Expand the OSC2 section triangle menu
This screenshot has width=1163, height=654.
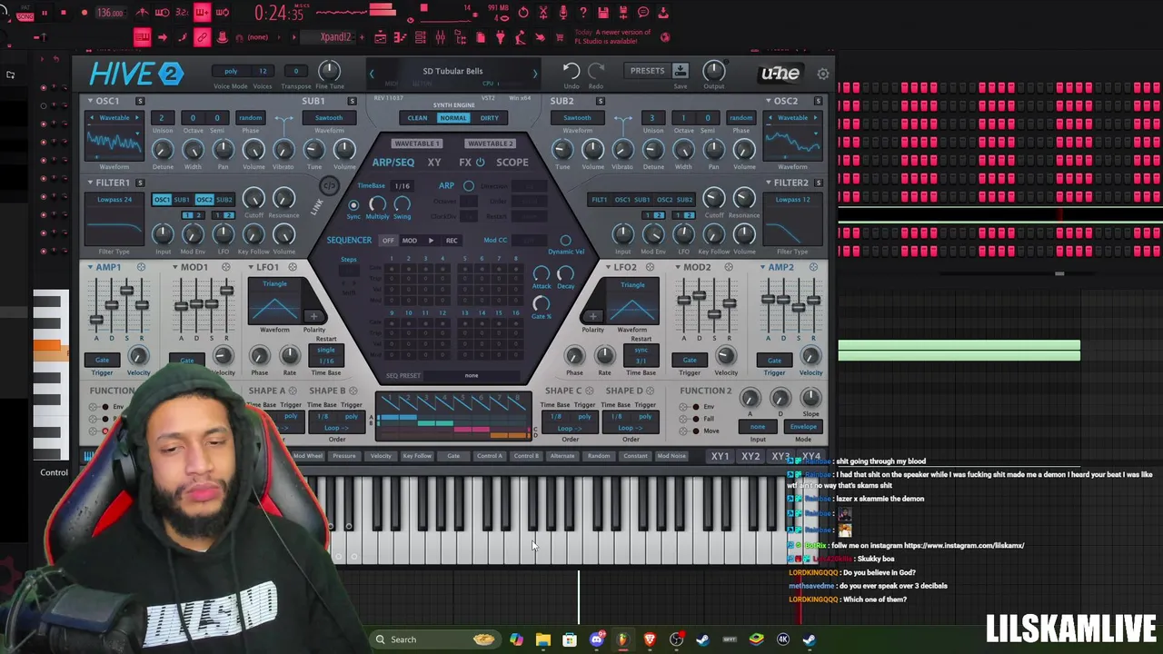(x=768, y=101)
